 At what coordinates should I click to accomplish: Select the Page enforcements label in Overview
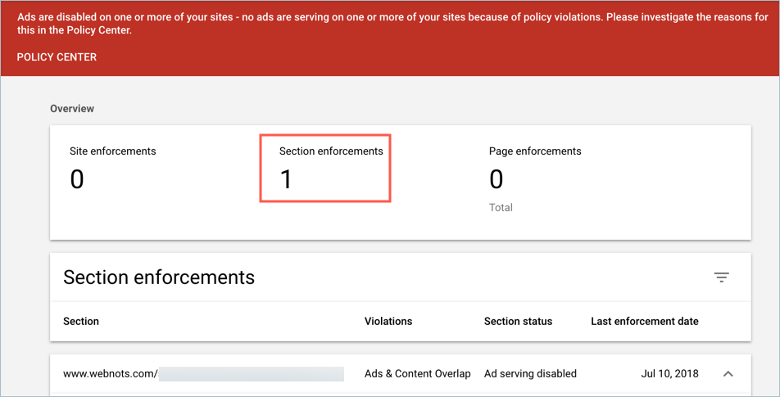point(535,151)
